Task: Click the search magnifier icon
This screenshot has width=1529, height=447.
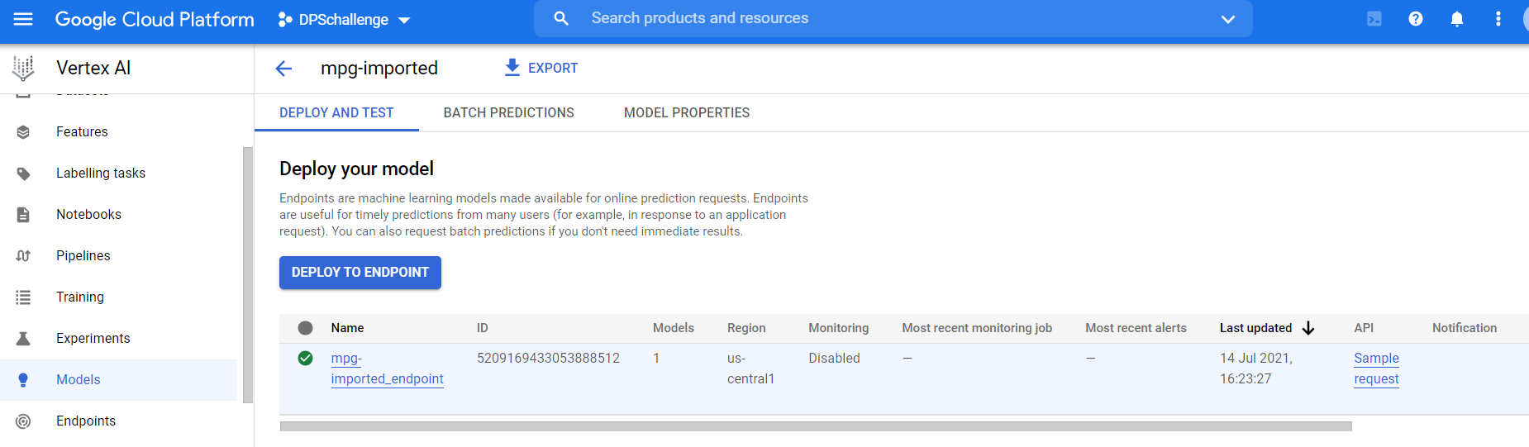Action: tap(561, 18)
